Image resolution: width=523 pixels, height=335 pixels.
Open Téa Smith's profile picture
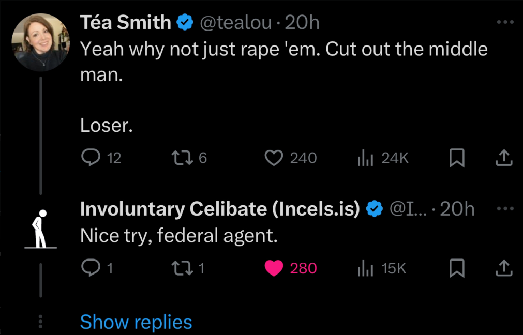point(41,41)
